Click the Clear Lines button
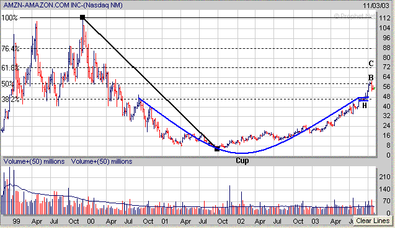This screenshot has height=228, width=395. (x=373, y=221)
